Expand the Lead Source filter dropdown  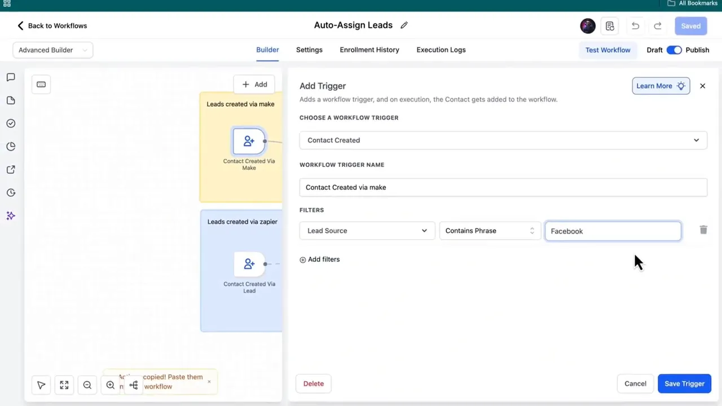(367, 231)
